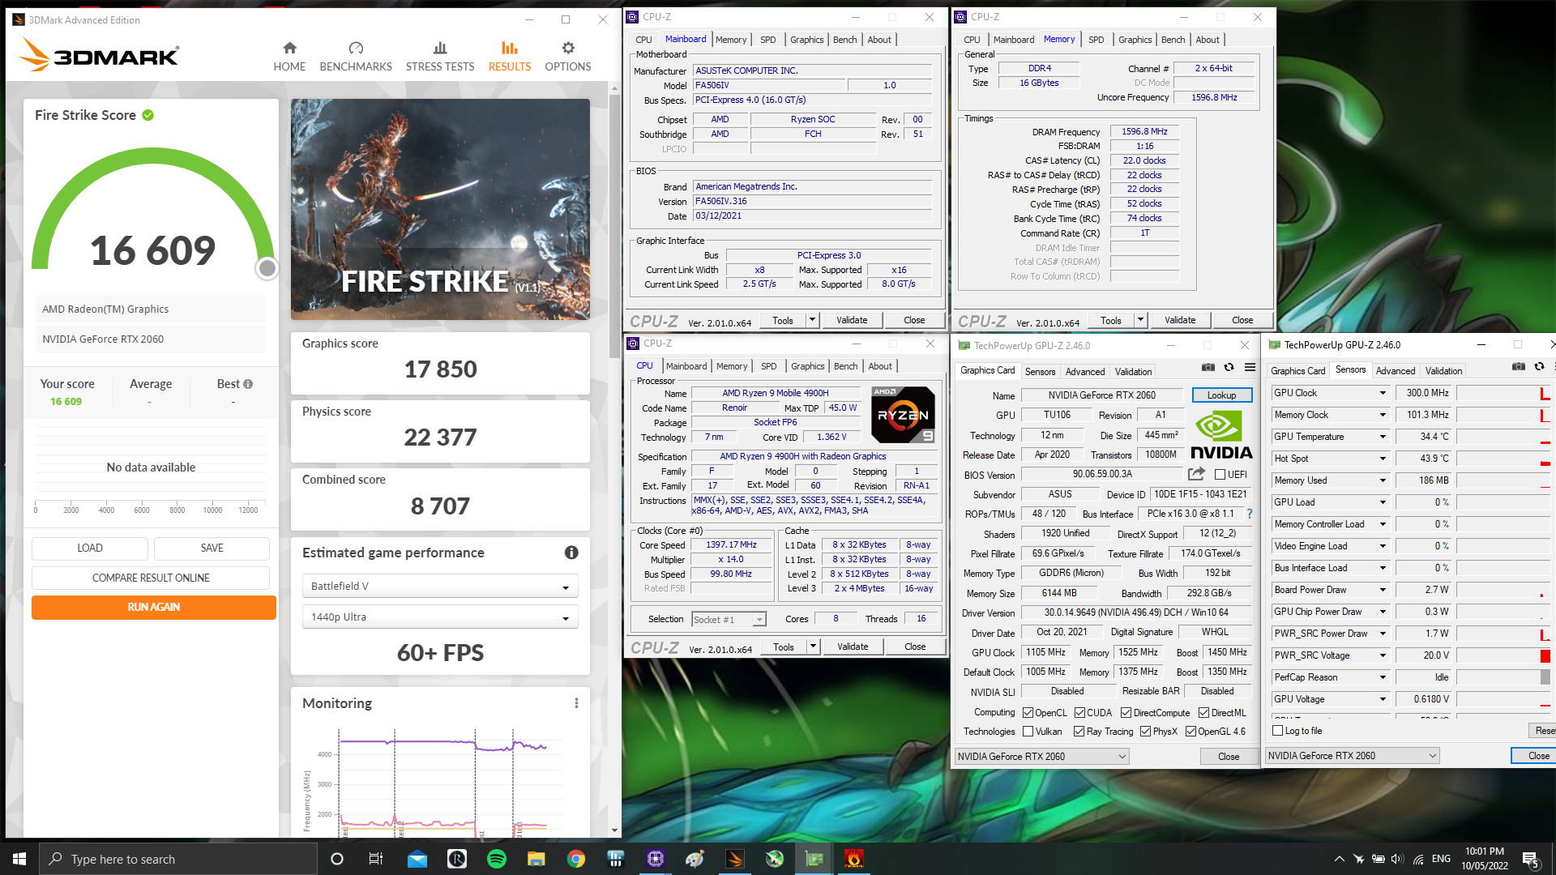Open Spotify from taskbar
The image size is (1556, 875).
pos(497,859)
